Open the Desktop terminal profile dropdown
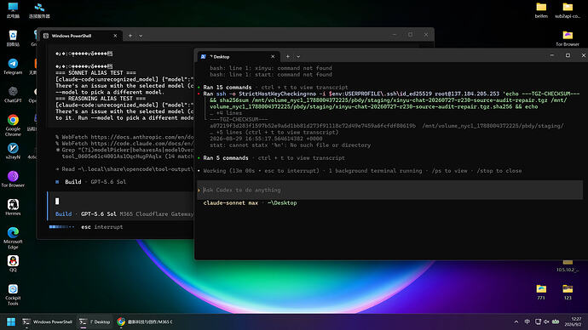 coord(298,57)
